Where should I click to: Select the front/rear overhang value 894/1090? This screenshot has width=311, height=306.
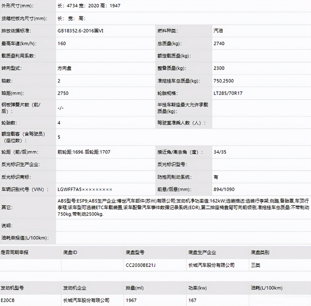coord(223,189)
